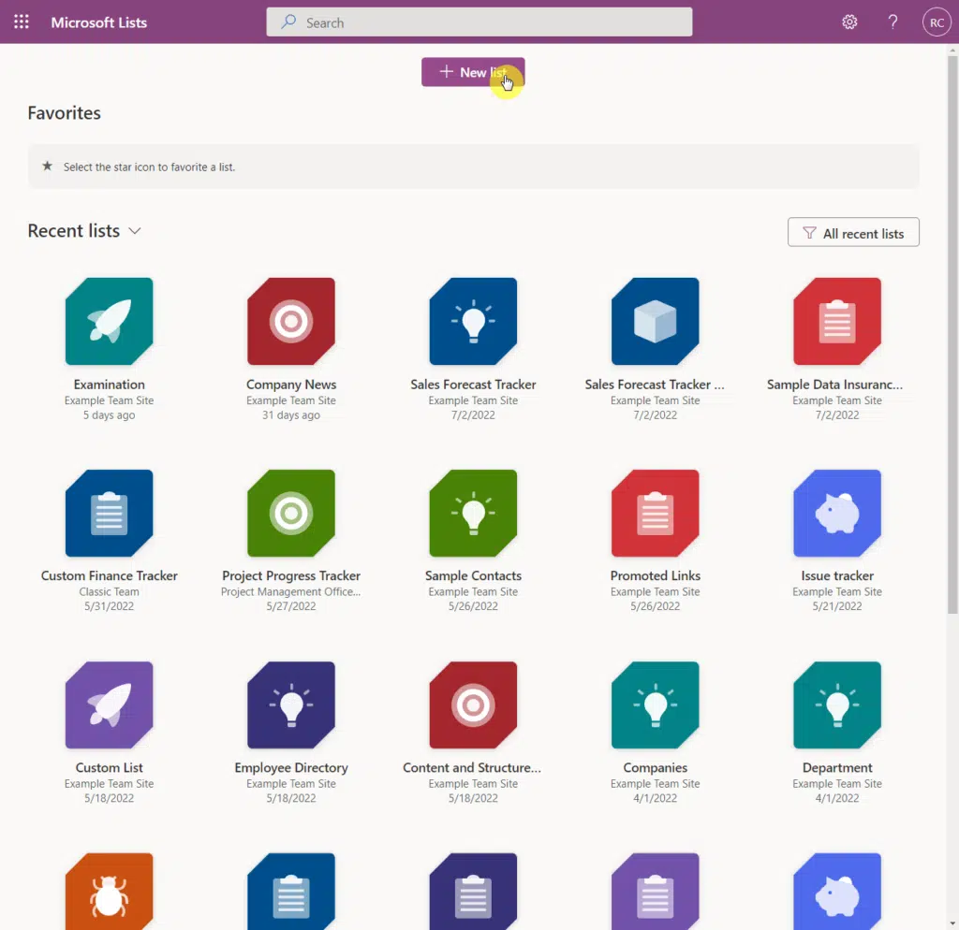The width and height of the screenshot is (959, 930).
Task: Click the Sample Contacts list name
Action: [x=473, y=575]
